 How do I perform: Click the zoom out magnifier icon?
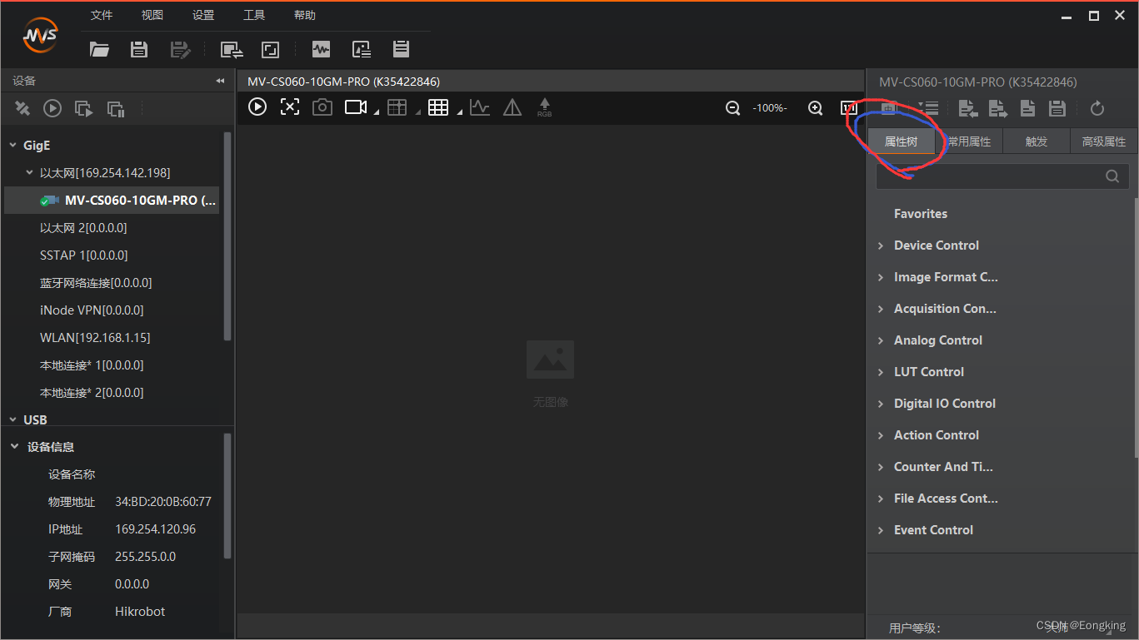[x=732, y=108]
